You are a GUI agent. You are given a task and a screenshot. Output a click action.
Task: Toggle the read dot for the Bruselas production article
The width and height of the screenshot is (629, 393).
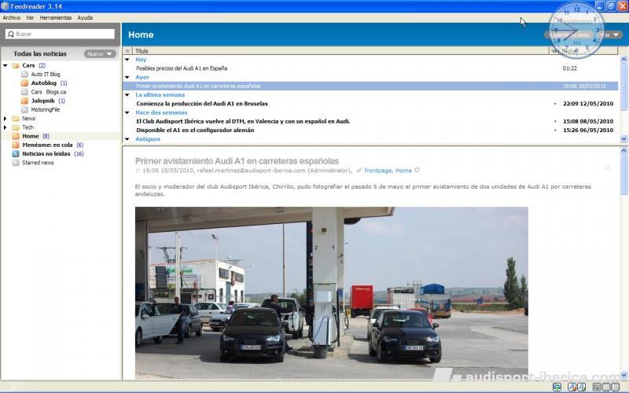pos(555,104)
